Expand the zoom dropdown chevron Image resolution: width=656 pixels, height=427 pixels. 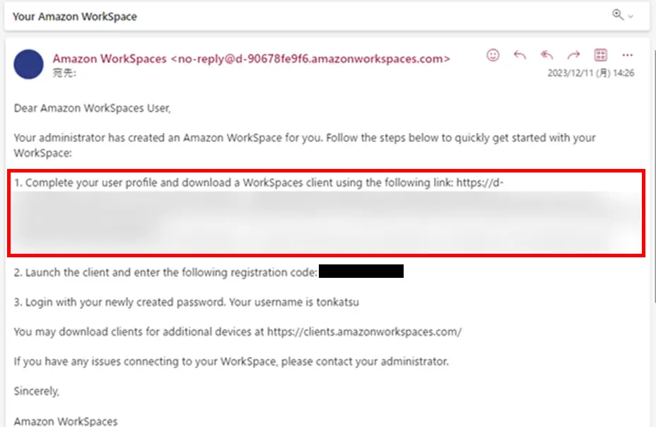(x=631, y=16)
